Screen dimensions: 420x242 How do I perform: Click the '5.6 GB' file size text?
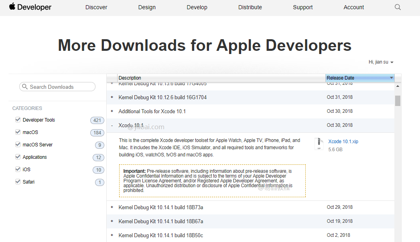click(335, 150)
